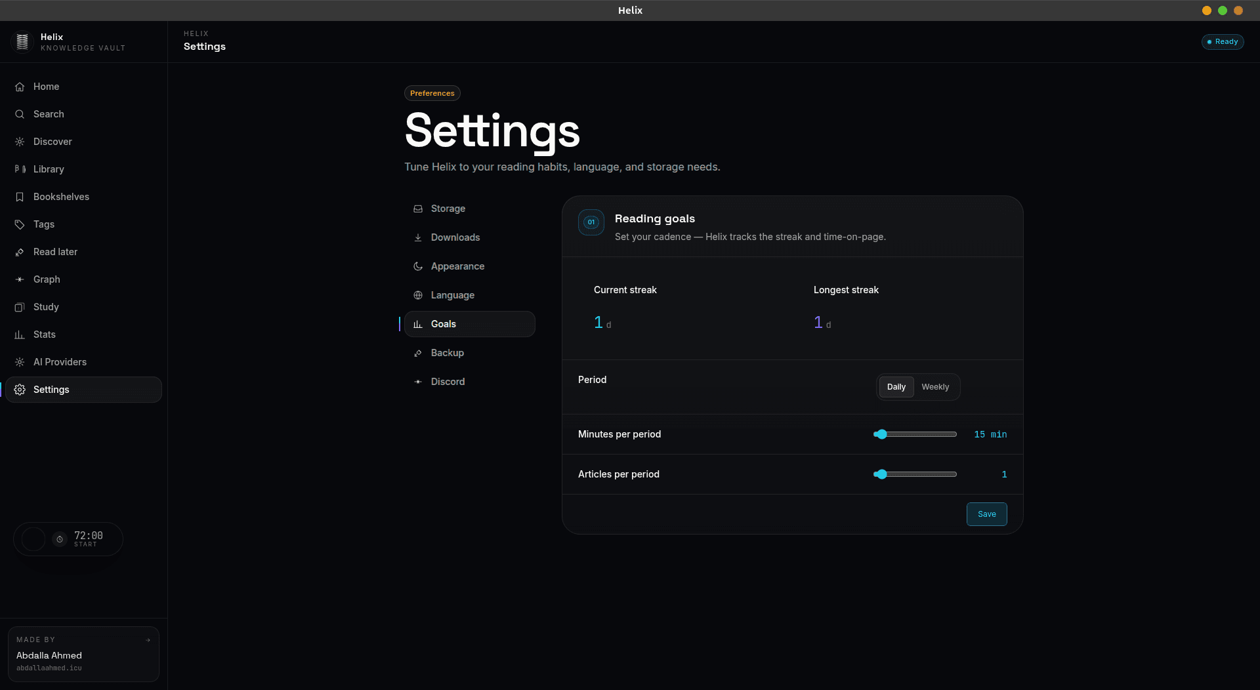Adjust the Articles per period slider
This screenshot has height=690, width=1260.
click(x=915, y=474)
